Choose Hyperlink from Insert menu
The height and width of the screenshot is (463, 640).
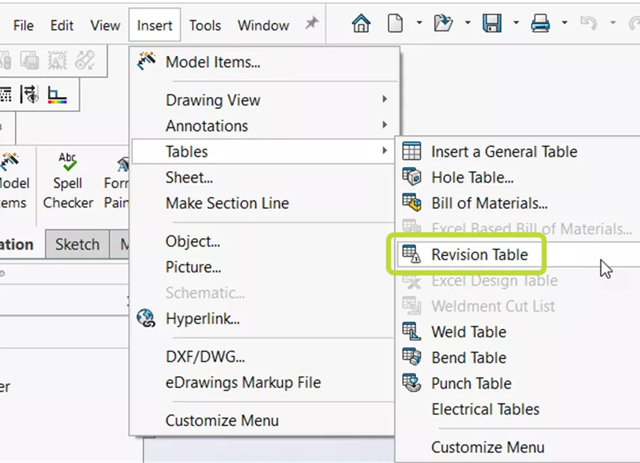tap(202, 318)
